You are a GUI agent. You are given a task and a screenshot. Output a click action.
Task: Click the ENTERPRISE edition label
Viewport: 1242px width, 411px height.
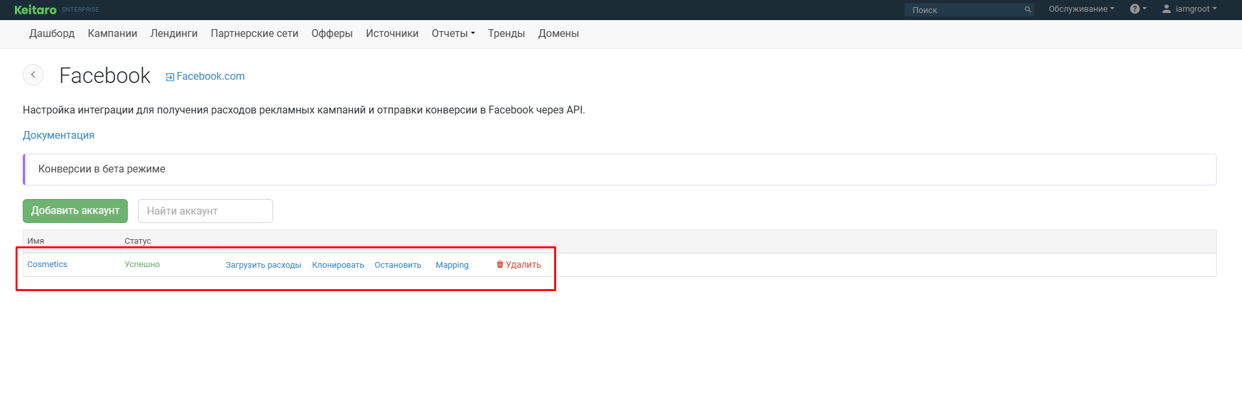(x=80, y=10)
